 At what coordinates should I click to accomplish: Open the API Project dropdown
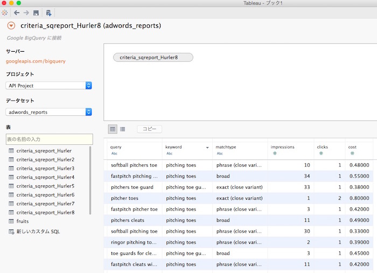tap(48, 86)
